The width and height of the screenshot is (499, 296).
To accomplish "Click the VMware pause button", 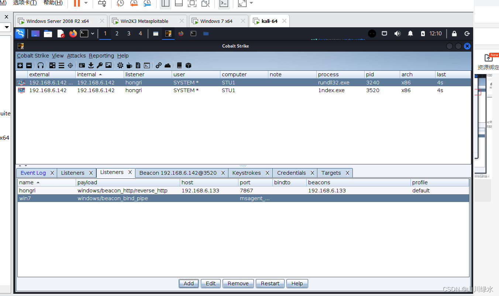I will [x=77, y=3].
